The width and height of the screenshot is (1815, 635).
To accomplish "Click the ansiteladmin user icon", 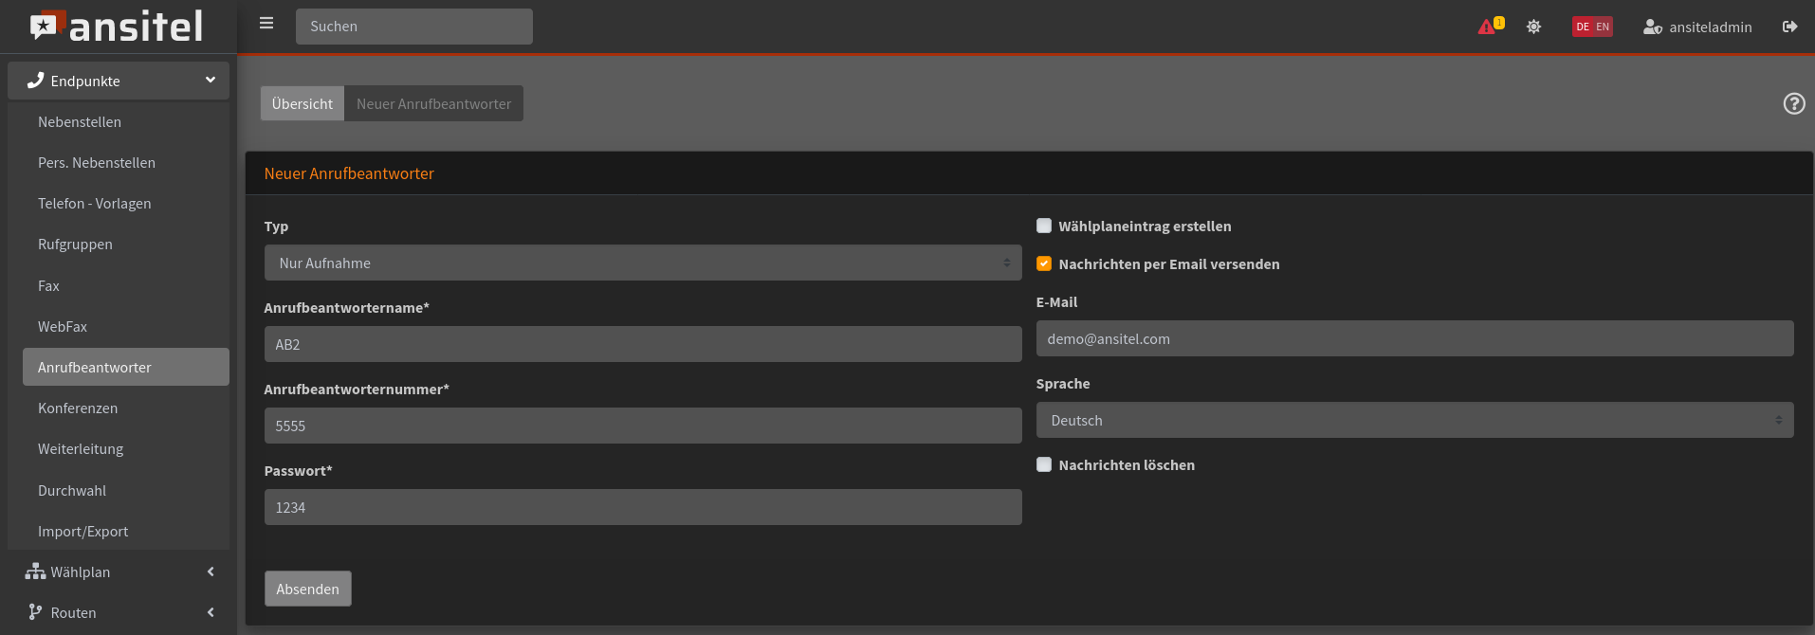I will click(1652, 27).
